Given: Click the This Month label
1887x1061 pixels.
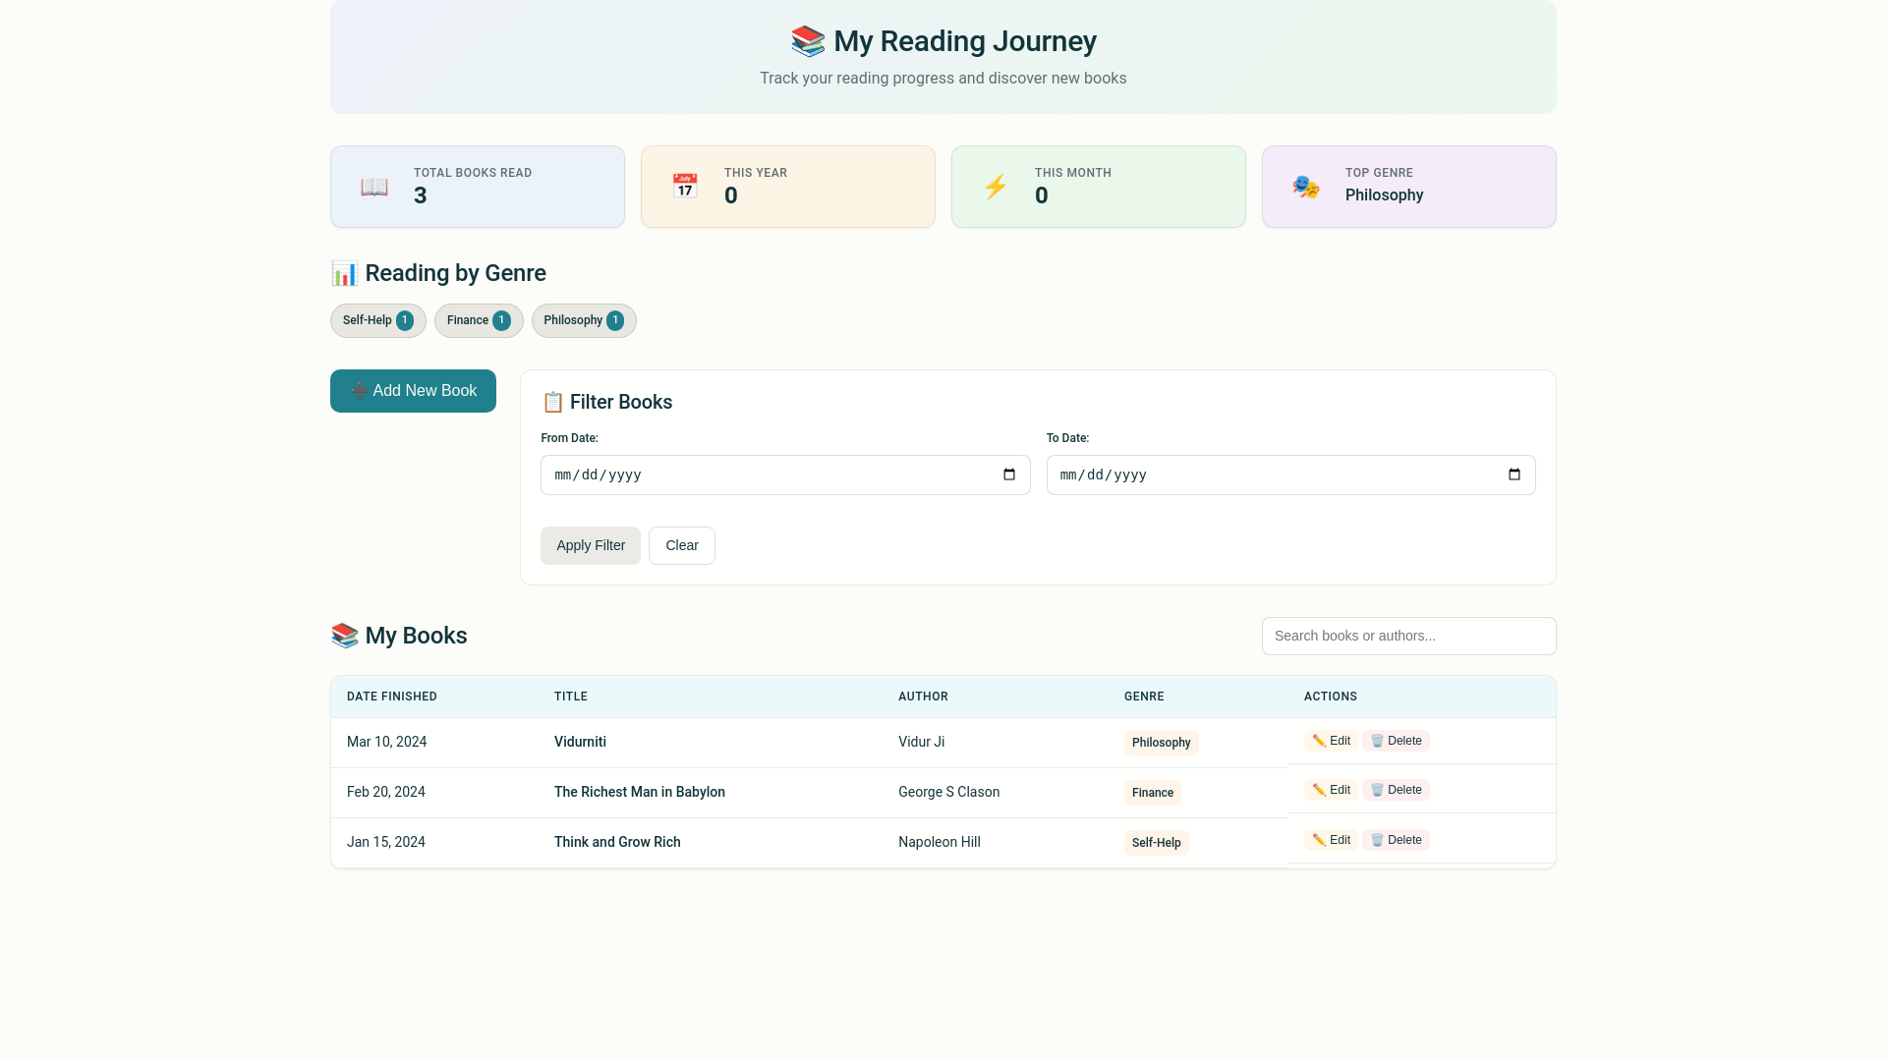Looking at the screenshot, I should pyautogui.click(x=1073, y=173).
